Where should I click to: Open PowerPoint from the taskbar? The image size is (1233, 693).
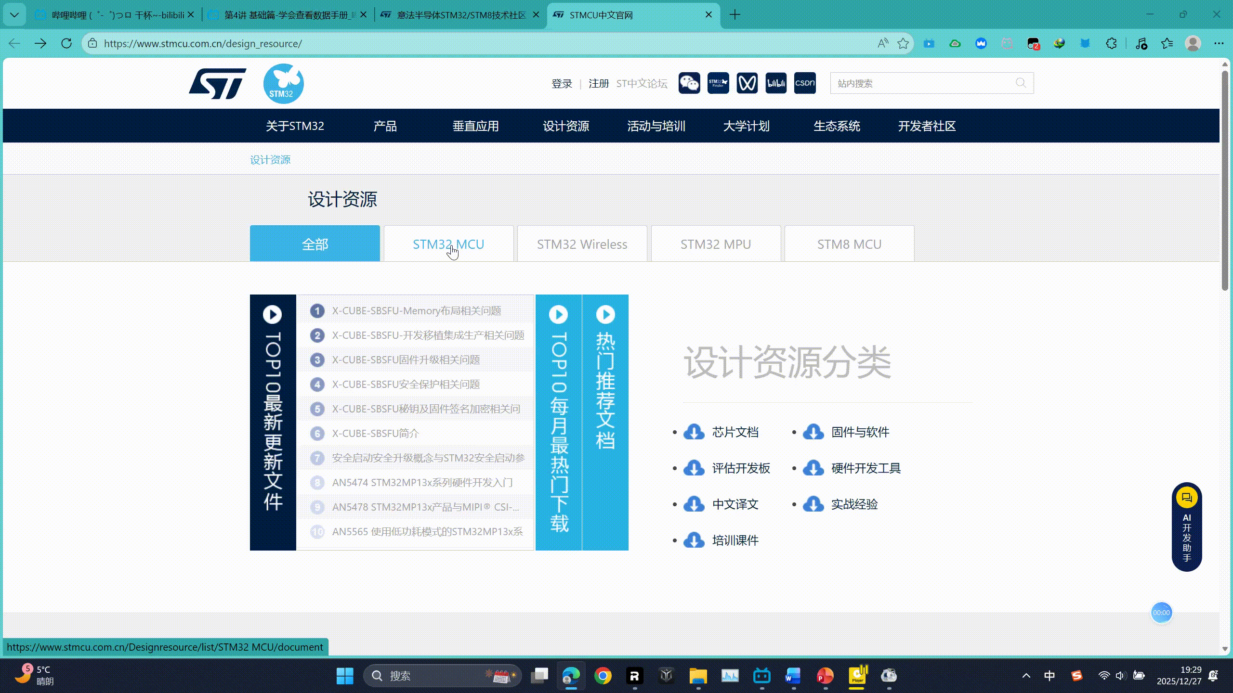[x=825, y=676]
